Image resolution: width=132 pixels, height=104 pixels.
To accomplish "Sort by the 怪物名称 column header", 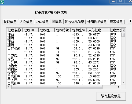I will tap(14, 30).
